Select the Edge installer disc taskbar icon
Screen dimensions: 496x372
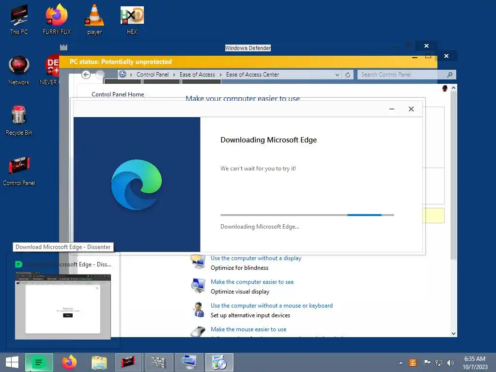(219, 362)
